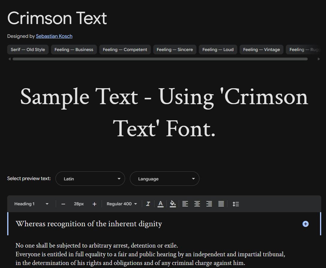Open the Heading 1 style dropdown
Screen dimensions: 326x268
pyautogui.click(x=31, y=204)
